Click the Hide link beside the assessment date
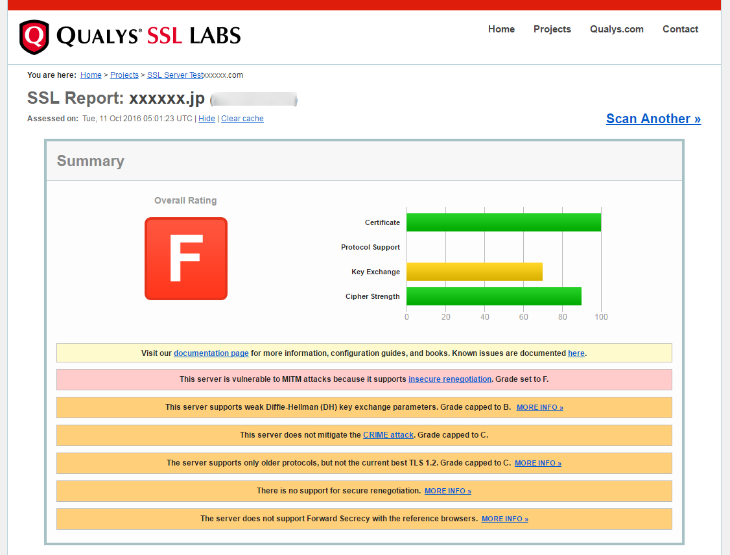 (207, 119)
